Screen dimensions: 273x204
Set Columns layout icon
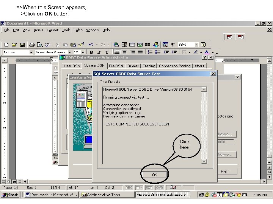pos(147,45)
